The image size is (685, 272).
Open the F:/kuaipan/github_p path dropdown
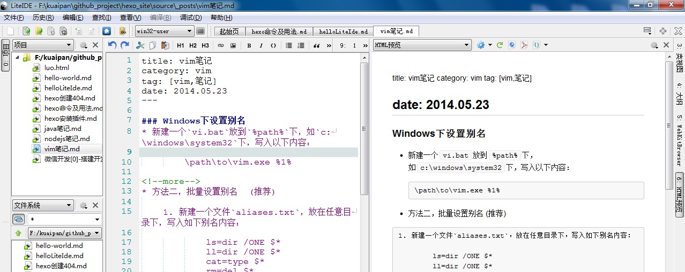pos(65,234)
